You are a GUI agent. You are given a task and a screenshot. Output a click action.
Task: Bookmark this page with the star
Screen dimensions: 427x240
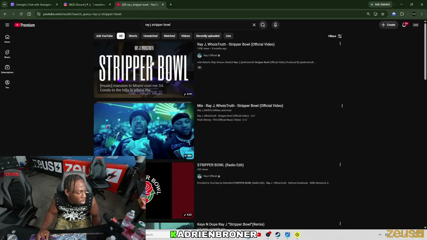pyautogui.click(x=383, y=14)
